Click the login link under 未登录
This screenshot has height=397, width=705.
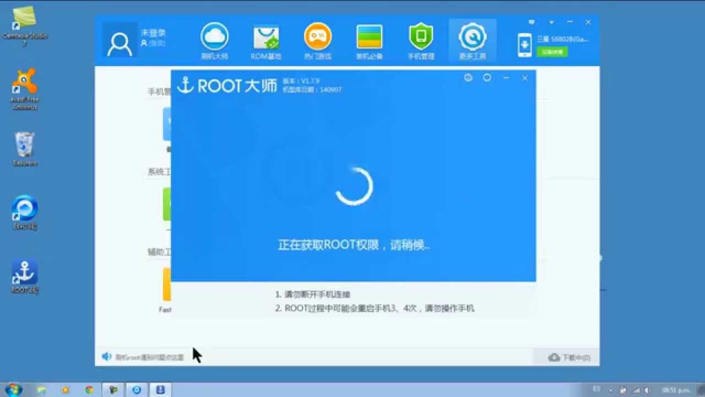click(156, 43)
